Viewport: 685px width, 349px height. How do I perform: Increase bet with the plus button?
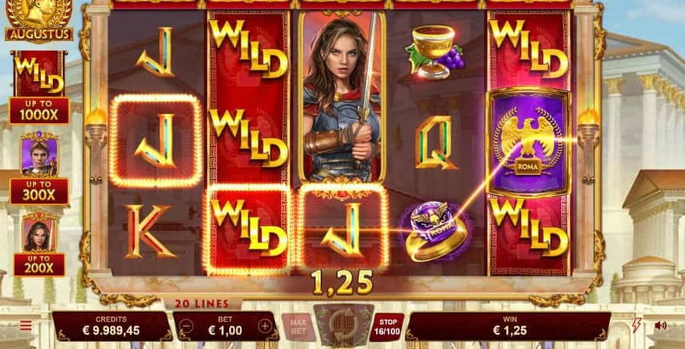265,326
